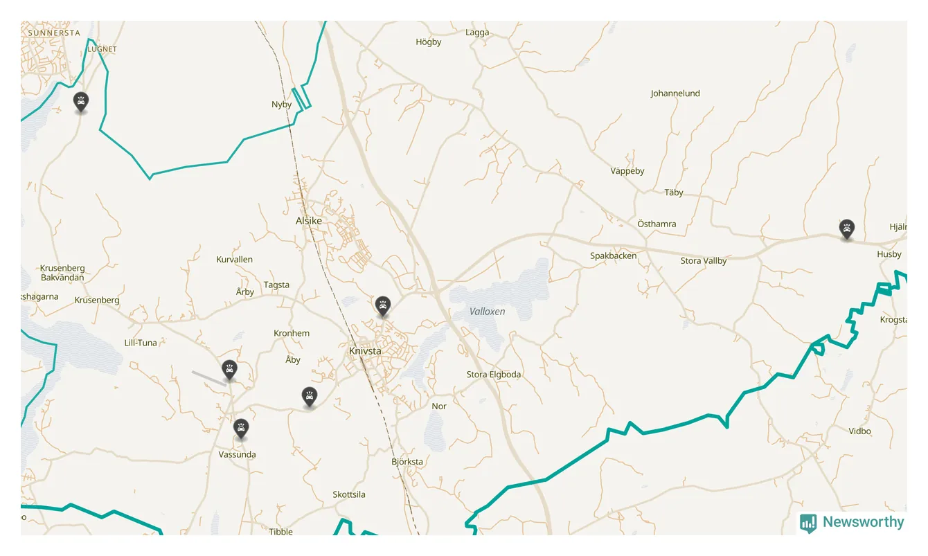Click the Valloxen lake label
Screen dimensions: 928x556
[x=488, y=312]
